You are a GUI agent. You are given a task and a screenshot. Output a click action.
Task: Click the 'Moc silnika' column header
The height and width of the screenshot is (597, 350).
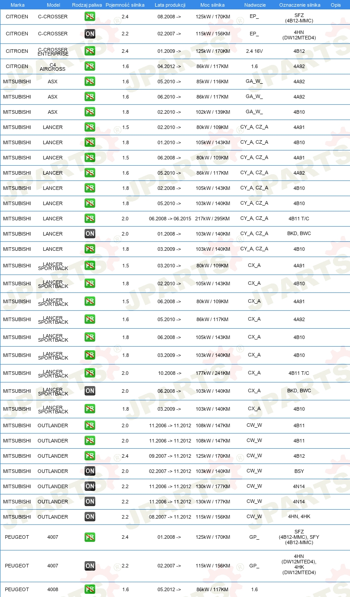pos(213,5)
